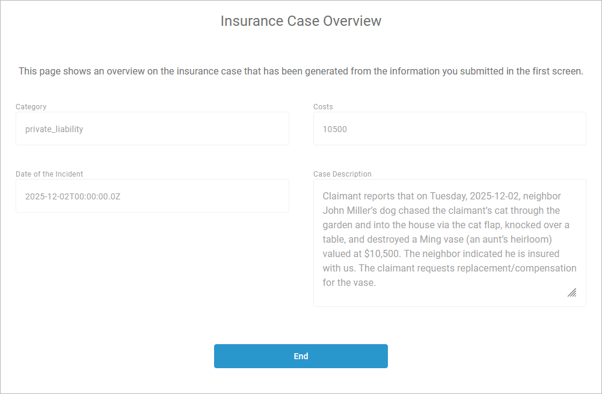This screenshot has width=602, height=394.
Task: Click the "Case Description" label
Action: point(342,174)
